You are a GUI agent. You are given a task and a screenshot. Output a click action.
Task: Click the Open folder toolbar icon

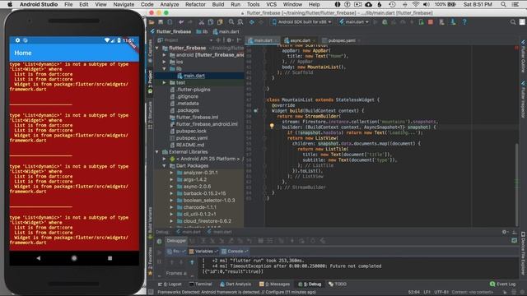[152, 22]
